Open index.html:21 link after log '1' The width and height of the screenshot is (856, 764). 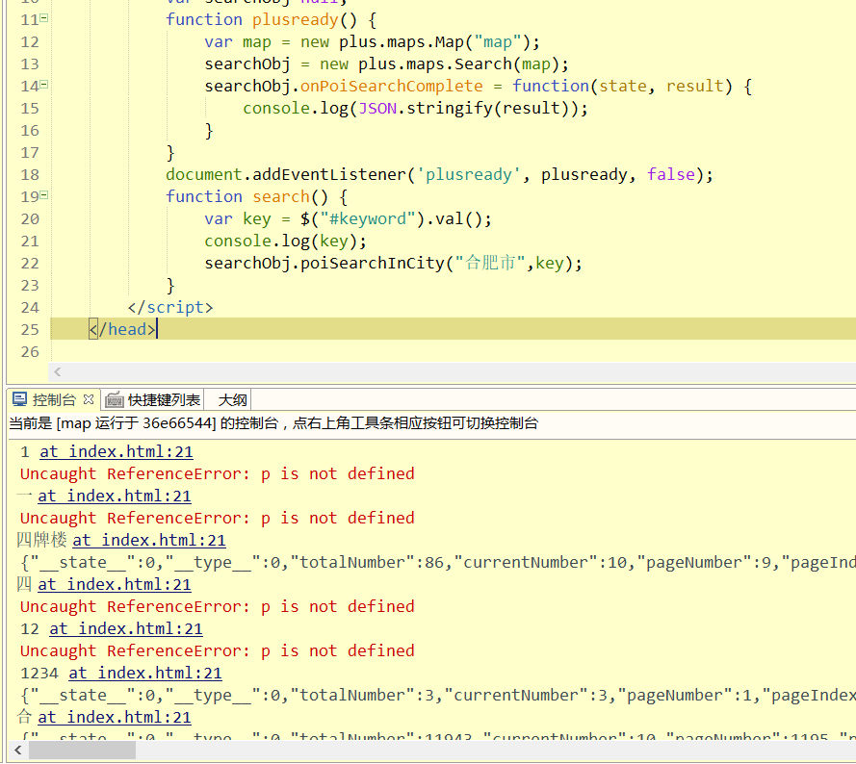116,451
